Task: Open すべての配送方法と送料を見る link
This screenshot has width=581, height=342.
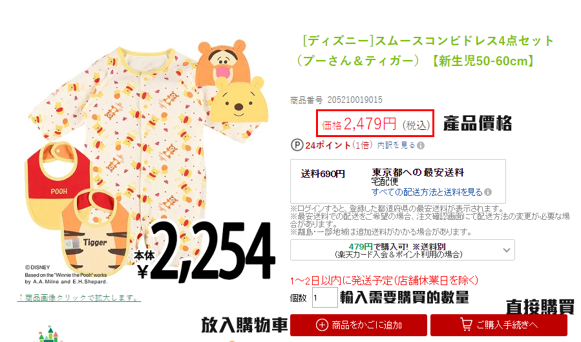Action: [427, 192]
